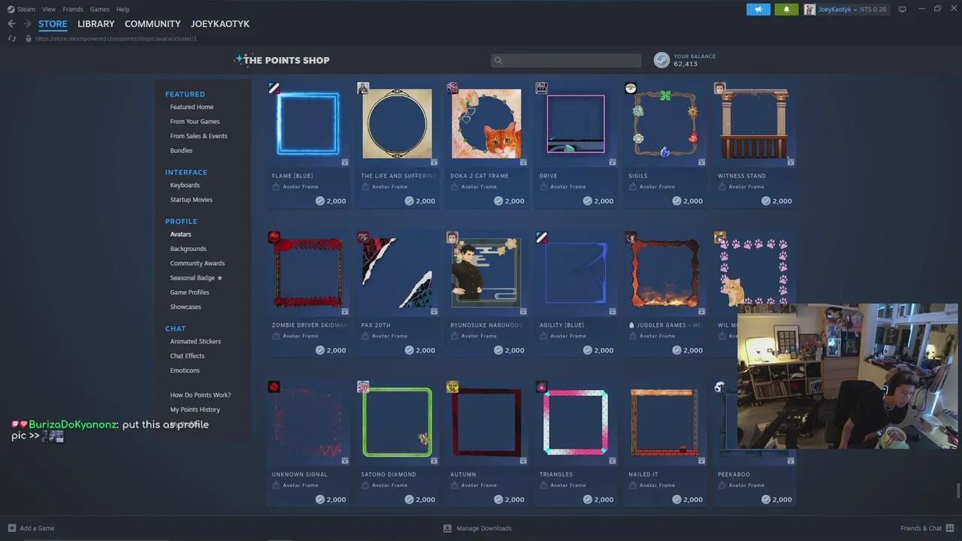
Task: Click the game icon above Agility [Blue]
Action: [542, 237]
